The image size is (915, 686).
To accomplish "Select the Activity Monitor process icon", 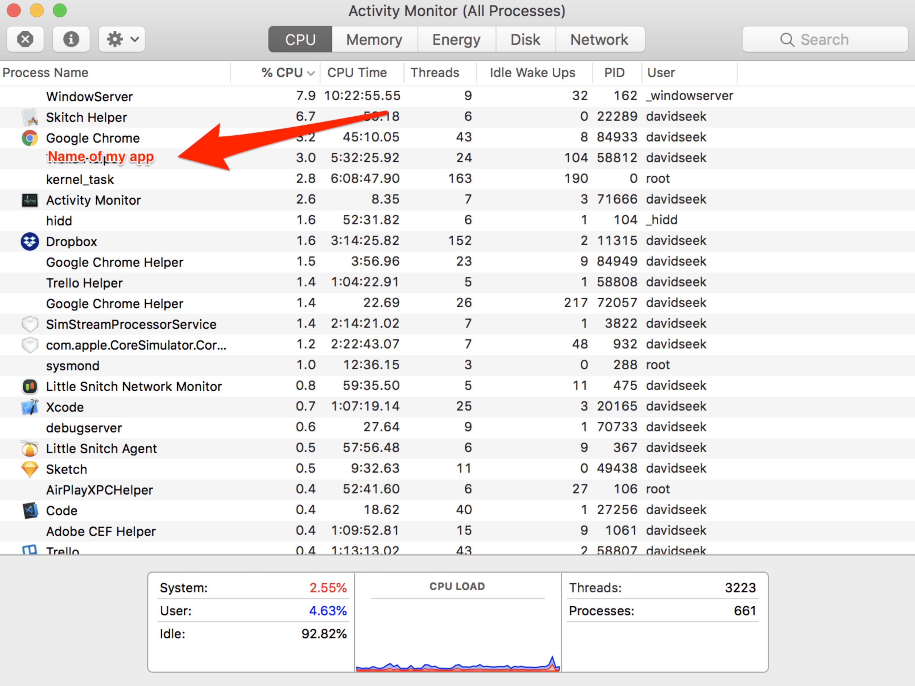I will (x=30, y=200).
